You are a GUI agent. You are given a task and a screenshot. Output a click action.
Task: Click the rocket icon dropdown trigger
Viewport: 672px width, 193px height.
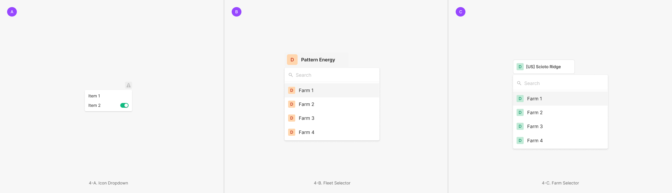click(x=129, y=85)
